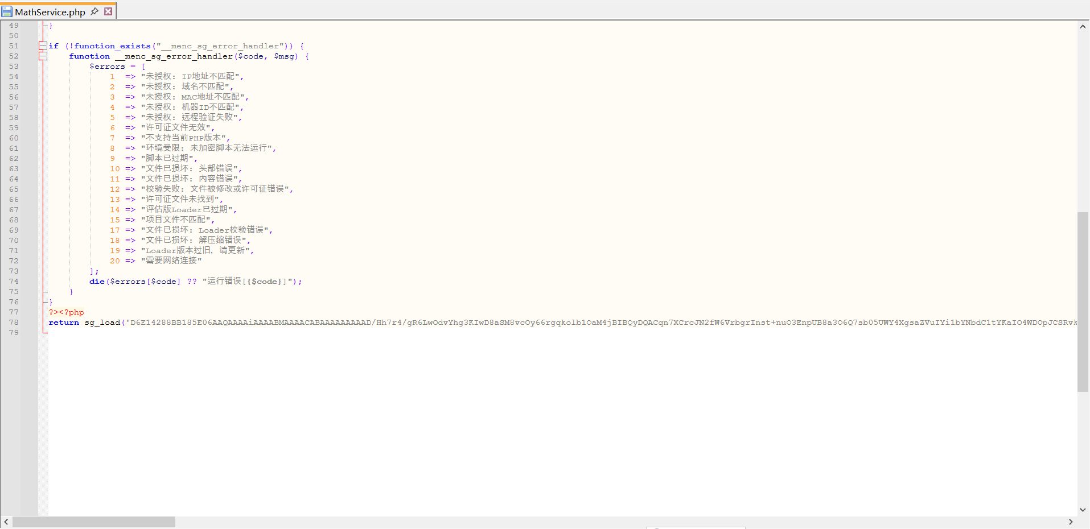Click the '评估版Loader已过期' string

(187, 210)
